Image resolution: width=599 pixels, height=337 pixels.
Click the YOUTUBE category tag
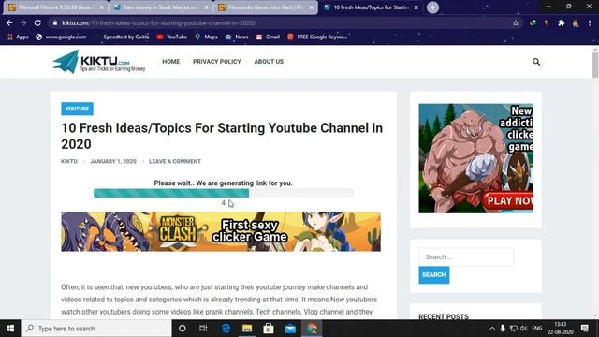(77, 109)
